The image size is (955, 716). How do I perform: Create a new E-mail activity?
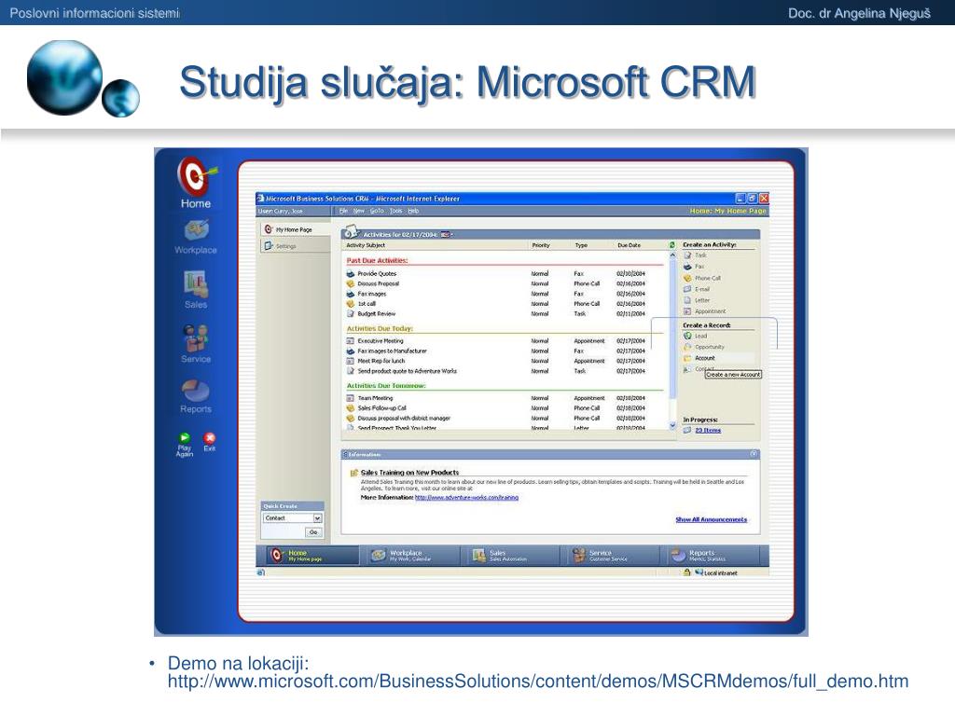pyautogui.click(x=697, y=289)
